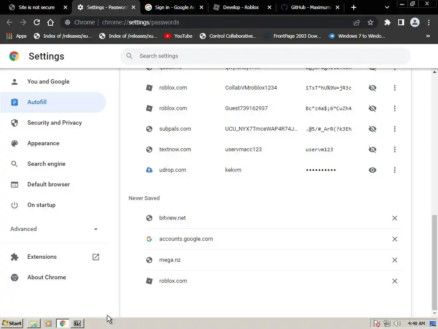Screen dimensions: 438x329
Task: Go back to previous page
Action: [x=9, y=22]
